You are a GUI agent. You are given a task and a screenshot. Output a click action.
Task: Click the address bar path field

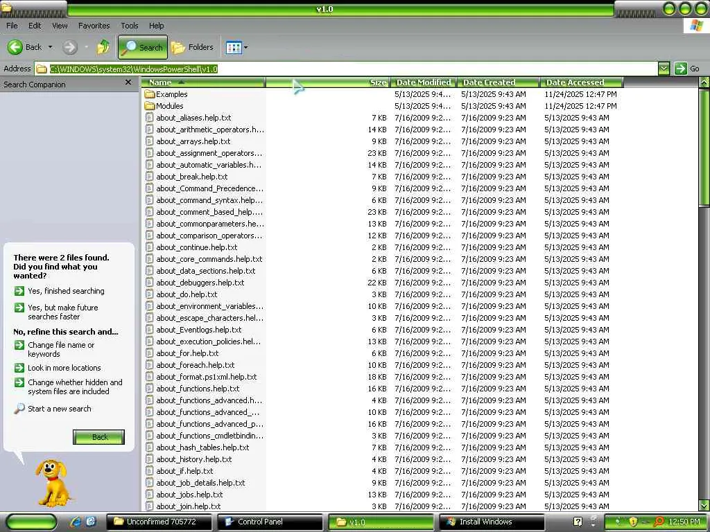click(347, 69)
